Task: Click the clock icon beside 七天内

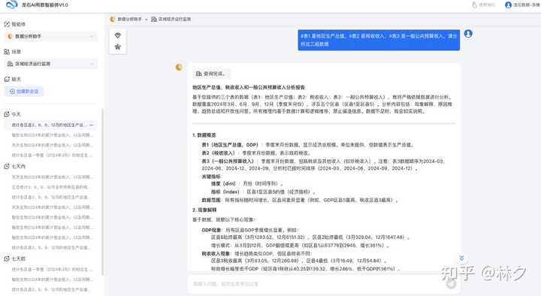Action: (x=7, y=166)
